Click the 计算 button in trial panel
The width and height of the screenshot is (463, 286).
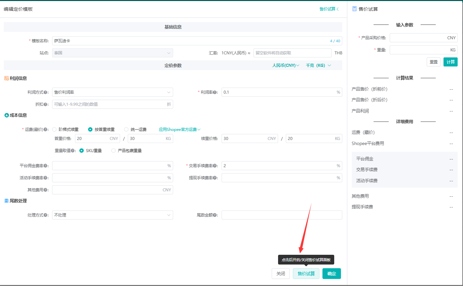click(450, 62)
